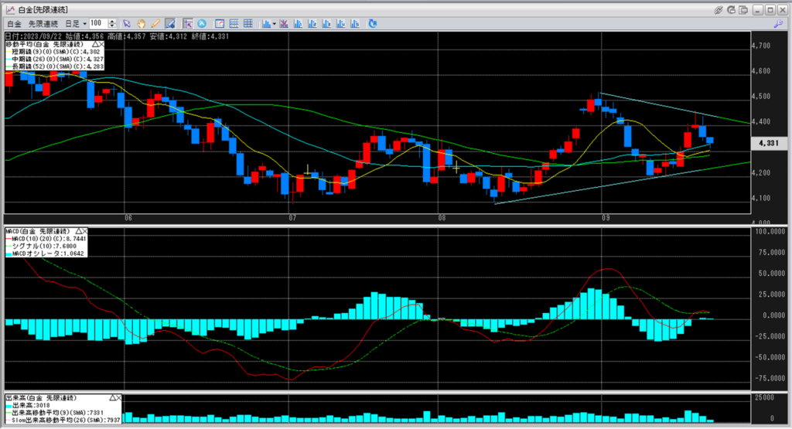Click the bar count field showing 100
792x429 pixels.
click(98, 24)
